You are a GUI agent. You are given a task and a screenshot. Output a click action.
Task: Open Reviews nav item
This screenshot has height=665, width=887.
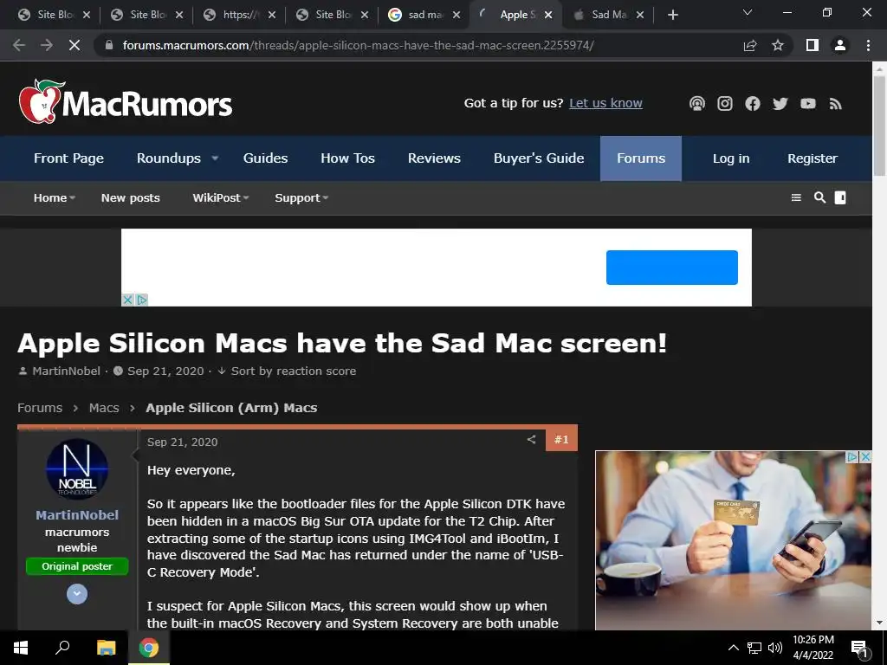434,158
